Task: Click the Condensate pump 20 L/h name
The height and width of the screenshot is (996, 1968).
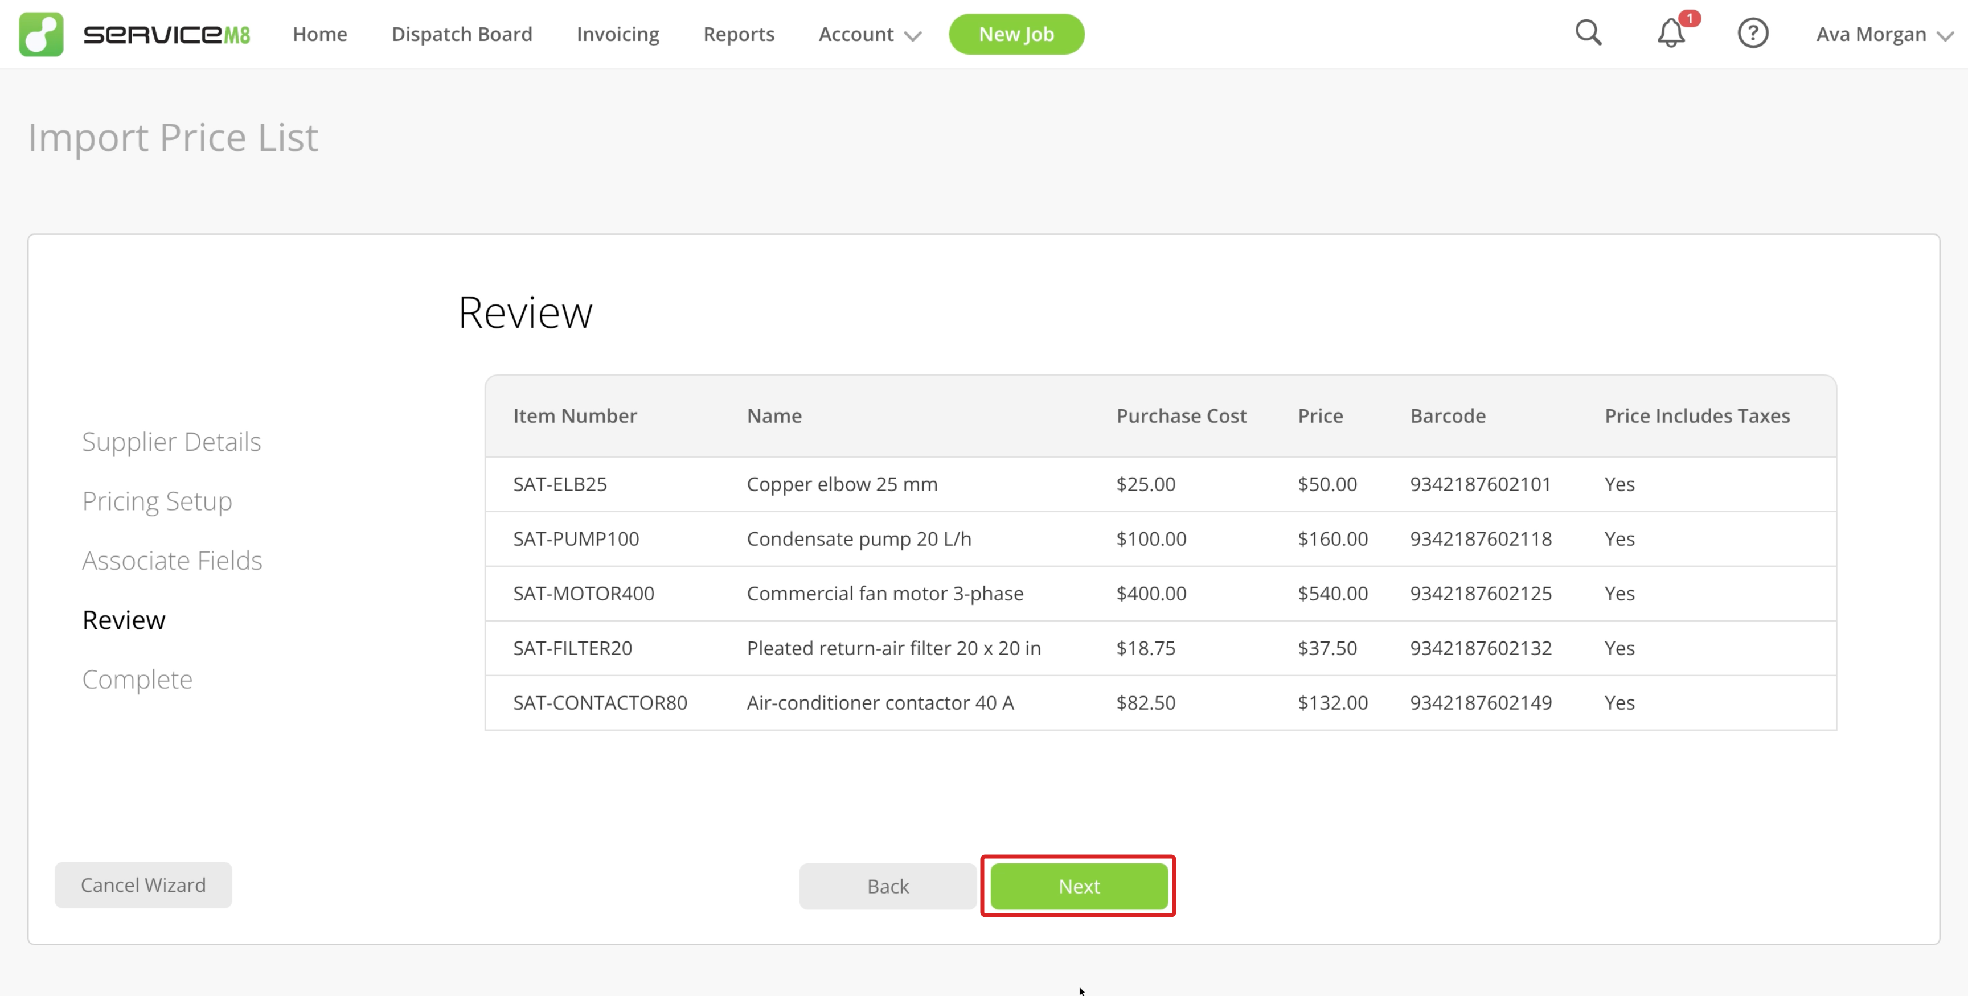Action: (x=859, y=538)
